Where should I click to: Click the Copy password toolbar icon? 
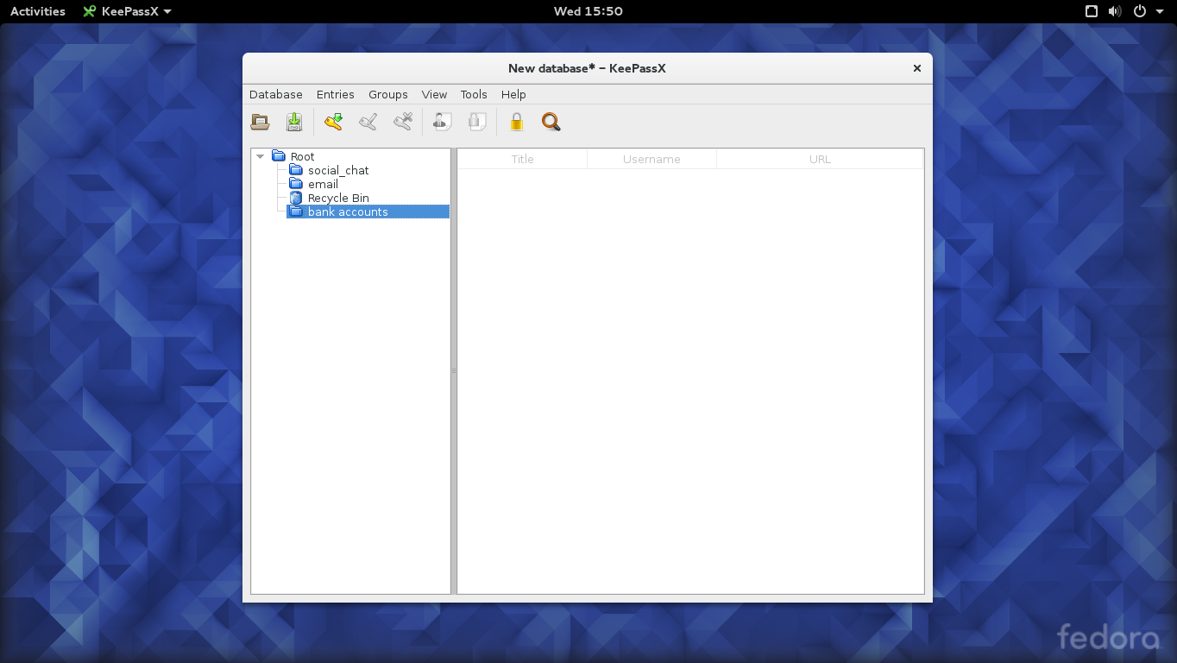[477, 123]
